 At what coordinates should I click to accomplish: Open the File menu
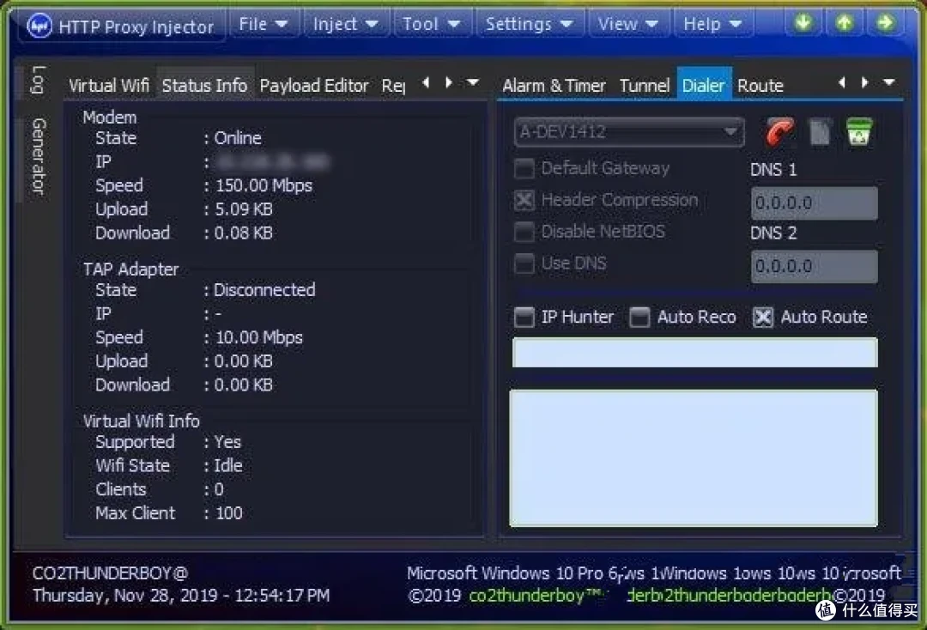264,24
